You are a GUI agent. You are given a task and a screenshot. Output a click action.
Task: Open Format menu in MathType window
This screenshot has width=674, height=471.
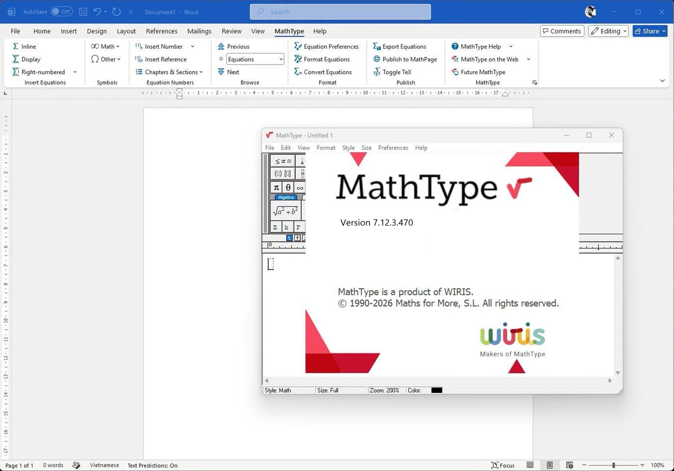pyautogui.click(x=326, y=147)
